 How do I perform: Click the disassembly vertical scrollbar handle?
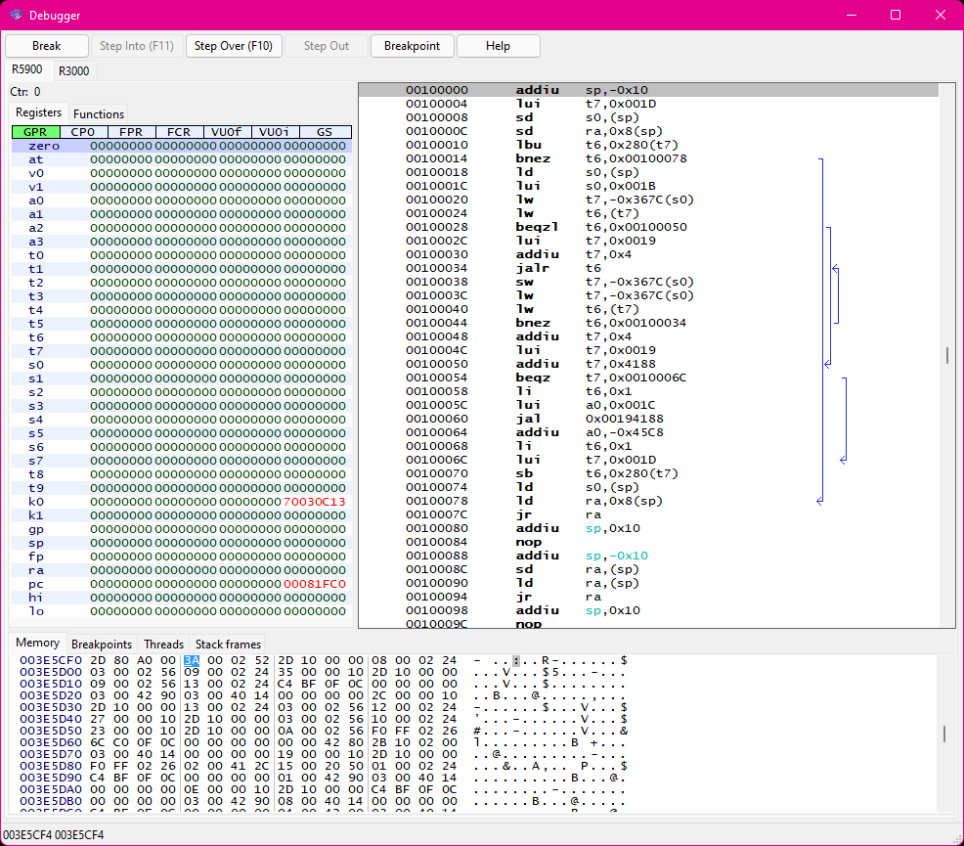coord(946,356)
